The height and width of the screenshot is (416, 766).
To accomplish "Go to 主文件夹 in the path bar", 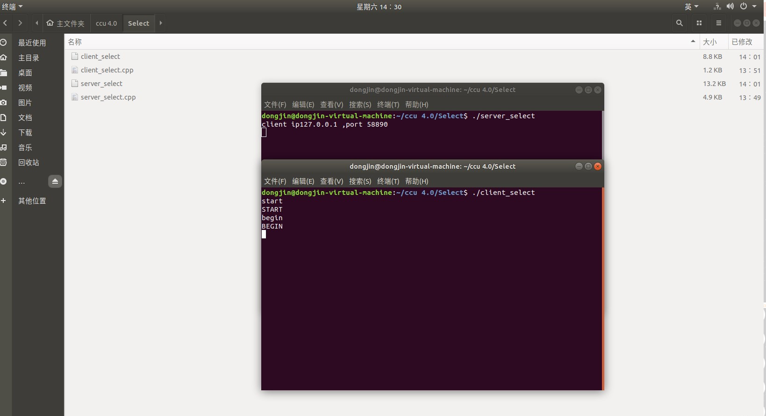I will (66, 23).
